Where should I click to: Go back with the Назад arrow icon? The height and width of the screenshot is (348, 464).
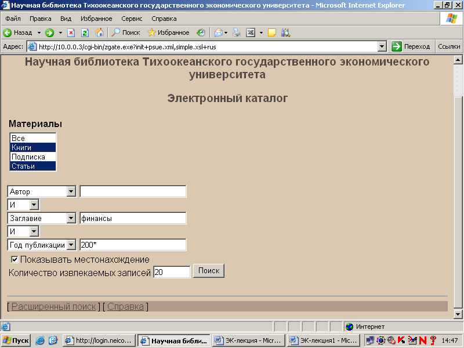pyautogui.click(x=7, y=32)
